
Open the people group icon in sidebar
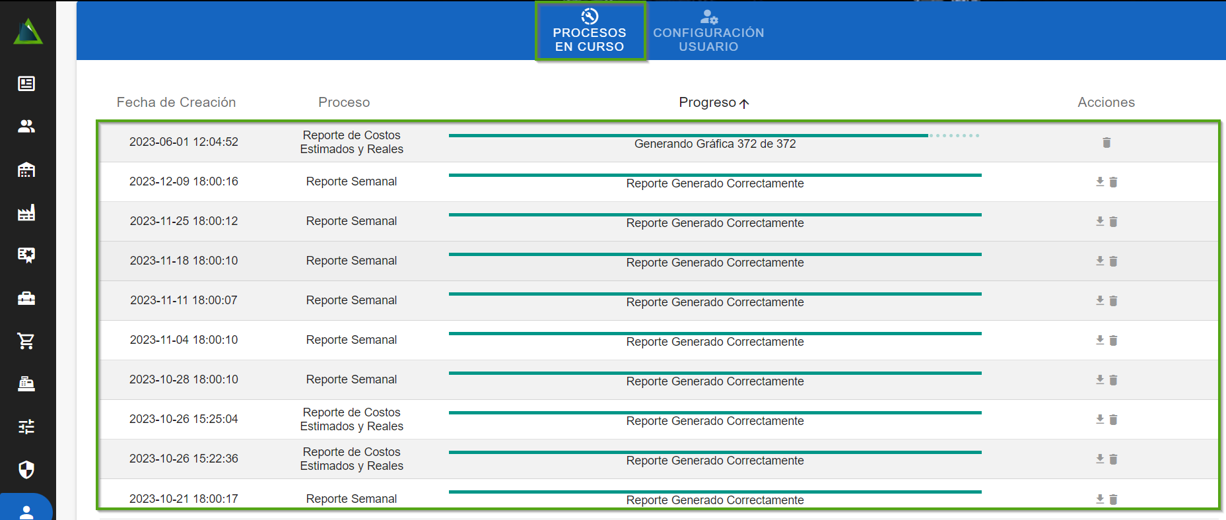point(26,126)
